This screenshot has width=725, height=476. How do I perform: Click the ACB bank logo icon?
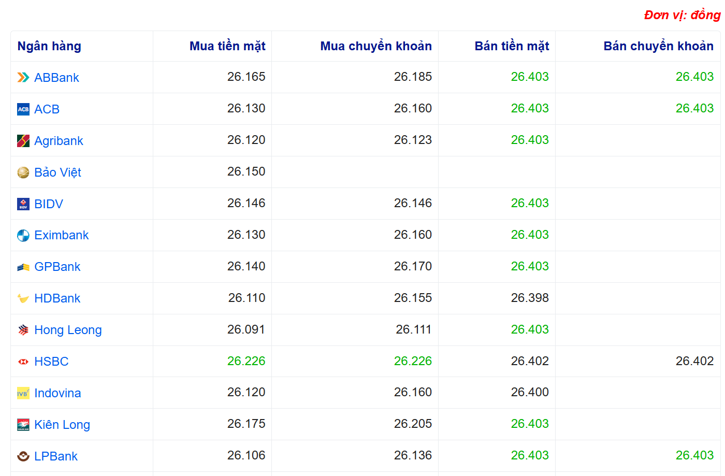click(x=23, y=109)
